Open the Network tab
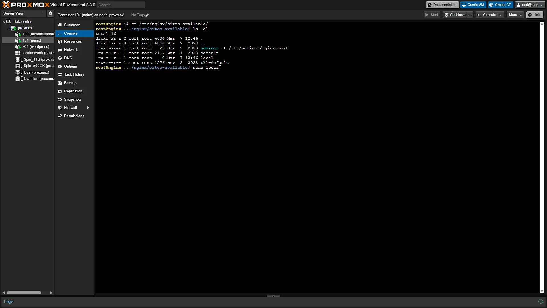547x308 pixels. click(75, 50)
